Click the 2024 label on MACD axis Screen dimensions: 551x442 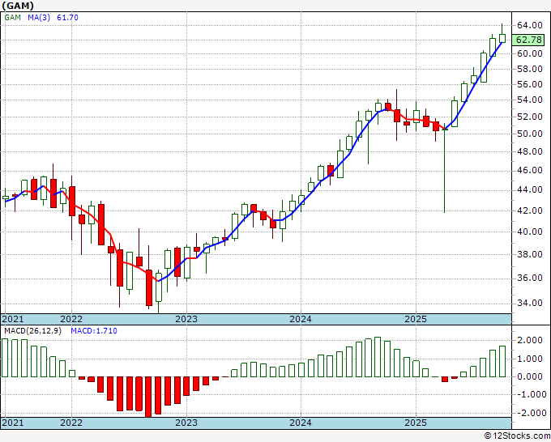301,423
